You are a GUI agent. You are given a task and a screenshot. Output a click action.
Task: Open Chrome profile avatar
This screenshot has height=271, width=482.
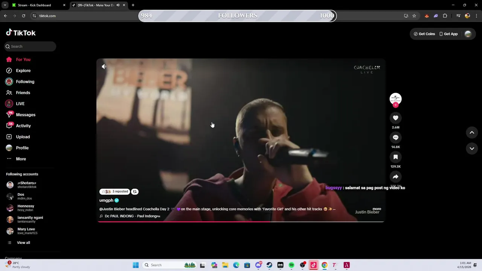click(x=467, y=16)
